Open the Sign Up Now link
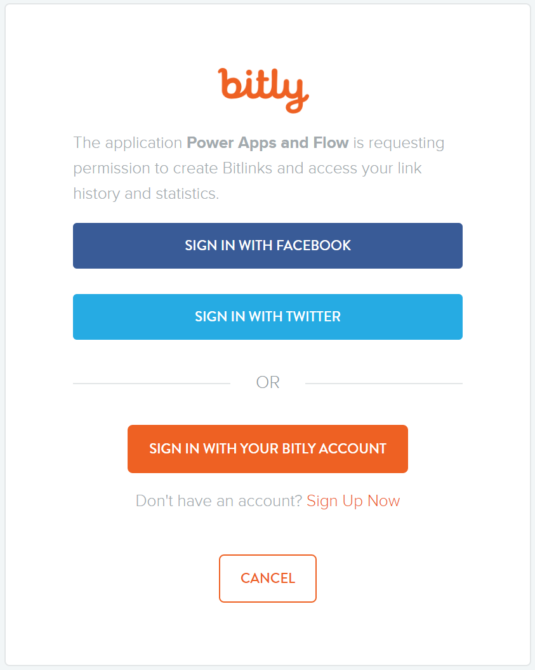Screen dimensions: 535x670 353,501
